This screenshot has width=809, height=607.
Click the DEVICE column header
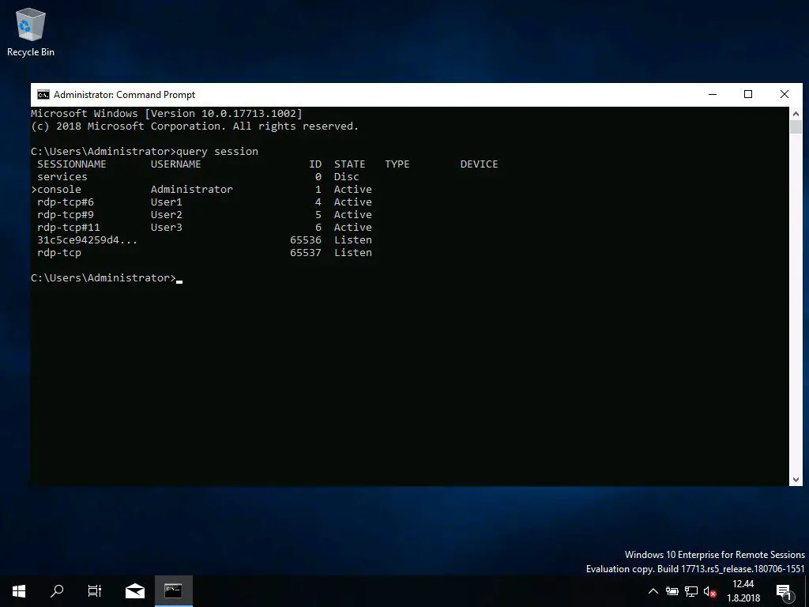point(480,164)
